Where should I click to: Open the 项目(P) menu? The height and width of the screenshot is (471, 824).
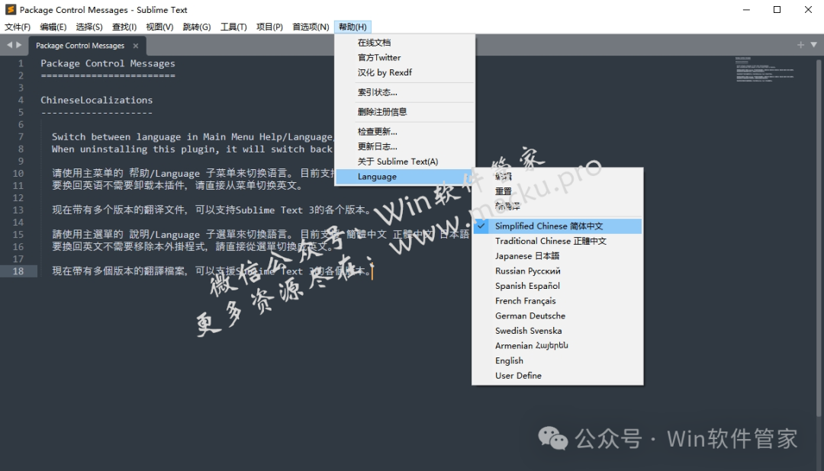pos(269,27)
